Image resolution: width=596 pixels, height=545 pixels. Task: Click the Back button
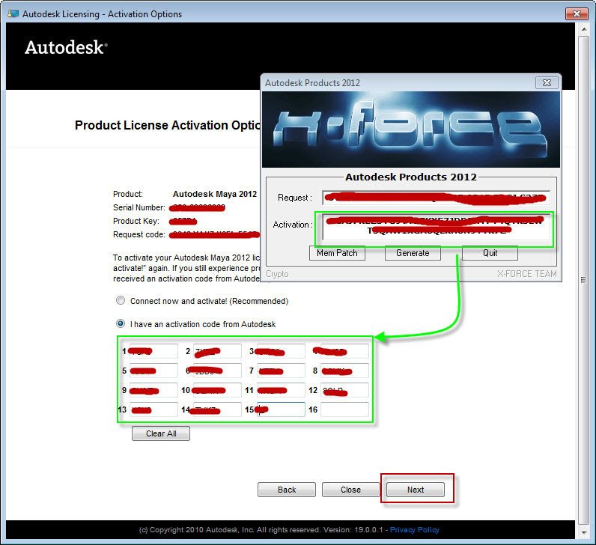coord(287,490)
